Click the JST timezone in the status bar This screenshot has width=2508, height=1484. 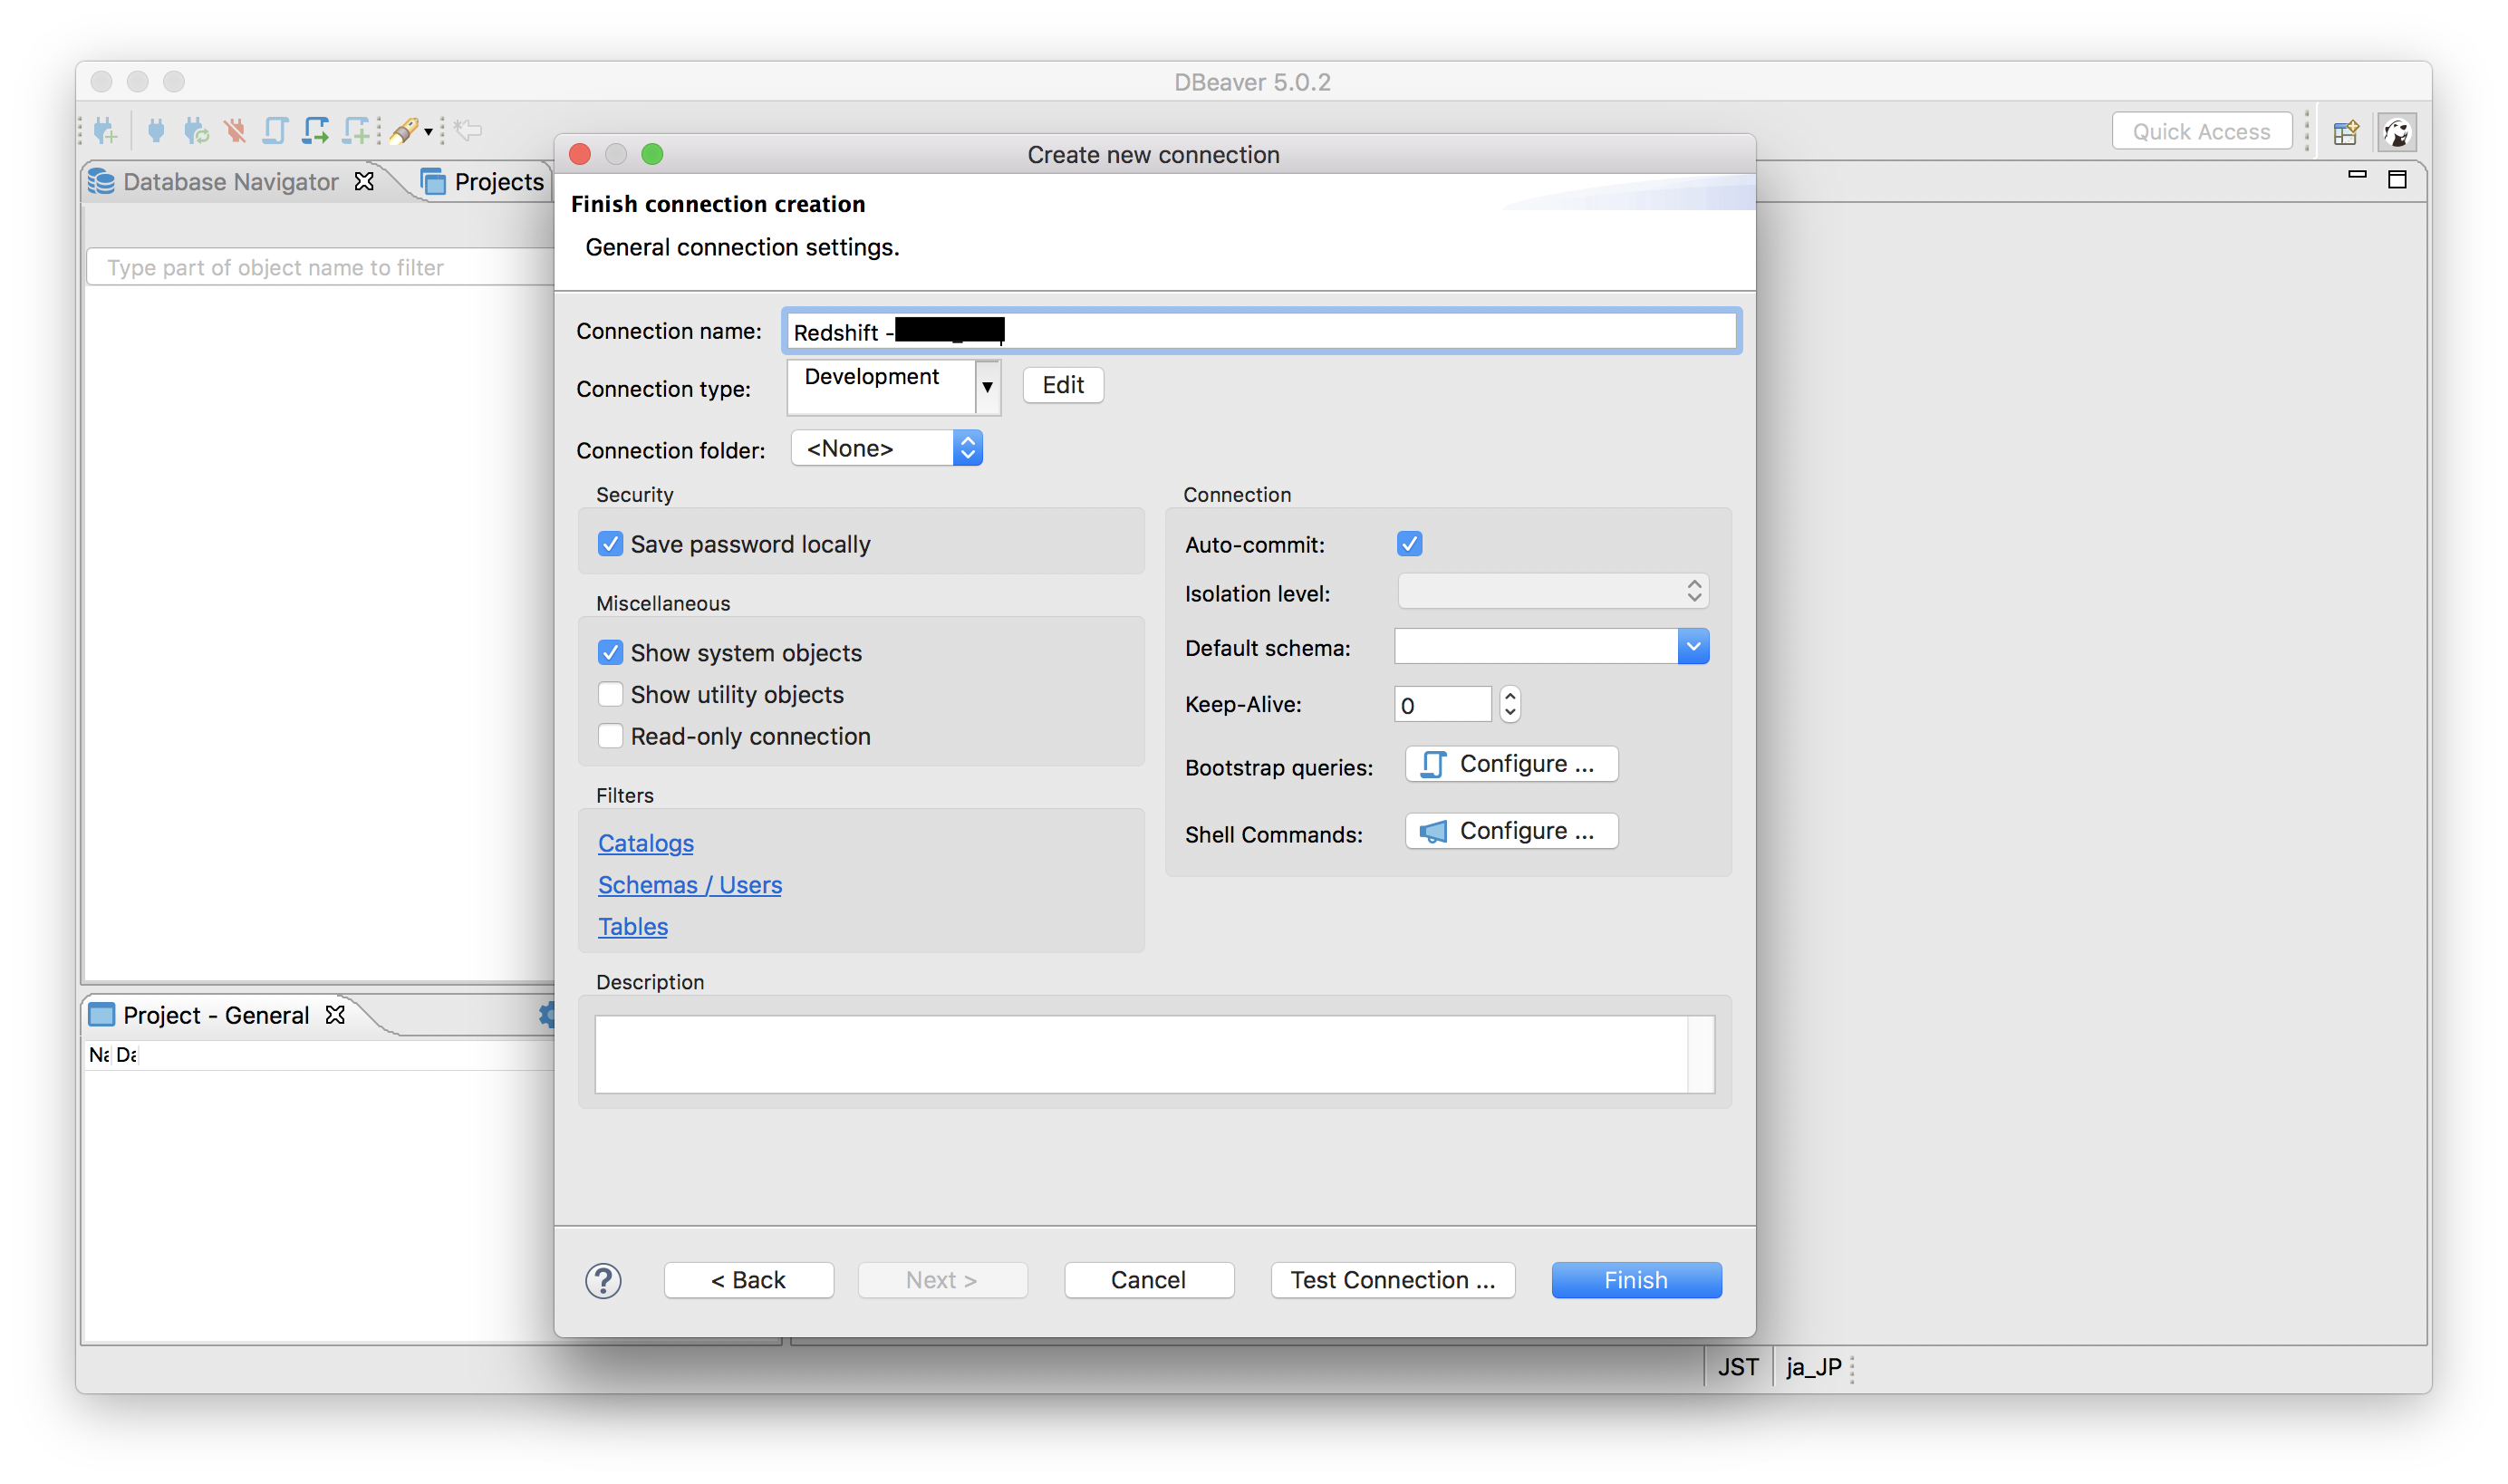tap(1737, 1367)
